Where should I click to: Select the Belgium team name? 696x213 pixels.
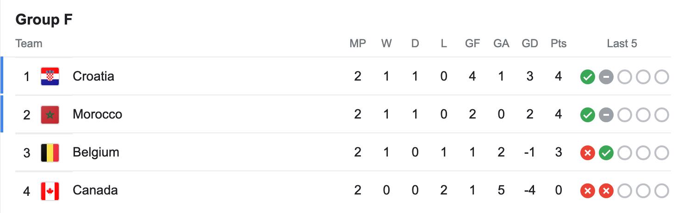[96, 152]
